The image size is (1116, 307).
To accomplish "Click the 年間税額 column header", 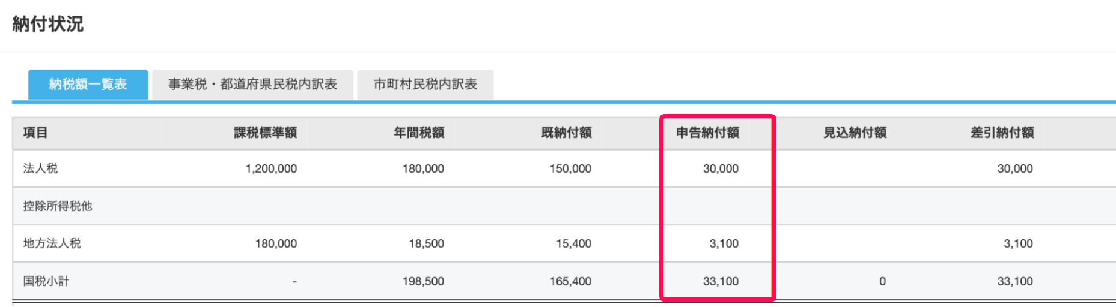I will (419, 133).
